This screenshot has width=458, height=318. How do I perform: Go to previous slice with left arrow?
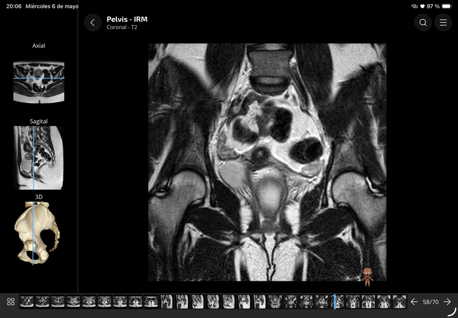[x=414, y=301]
